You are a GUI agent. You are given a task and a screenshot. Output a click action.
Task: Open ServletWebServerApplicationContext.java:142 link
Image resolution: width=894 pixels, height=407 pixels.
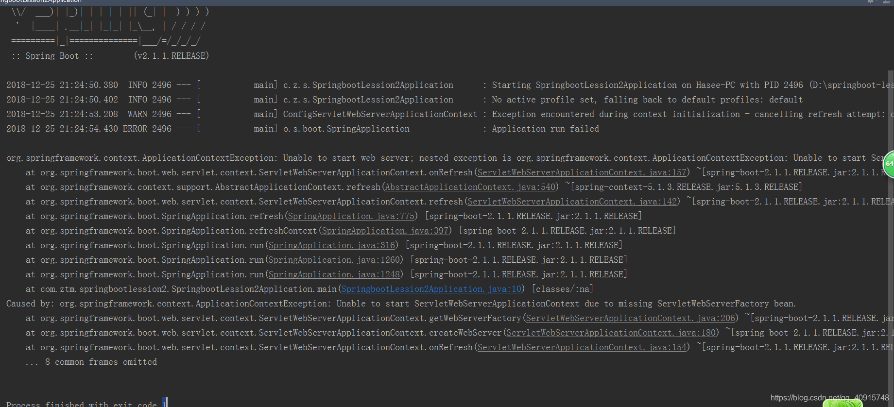572,202
